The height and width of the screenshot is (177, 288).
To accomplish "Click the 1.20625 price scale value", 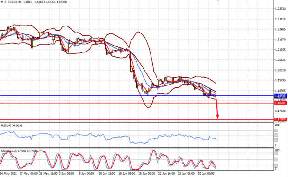I will pyautogui.click(x=281, y=60).
